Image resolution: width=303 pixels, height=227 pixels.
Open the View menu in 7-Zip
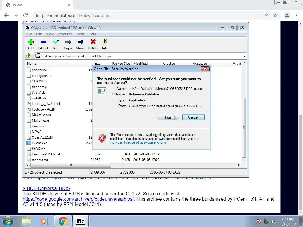pos(50,34)
